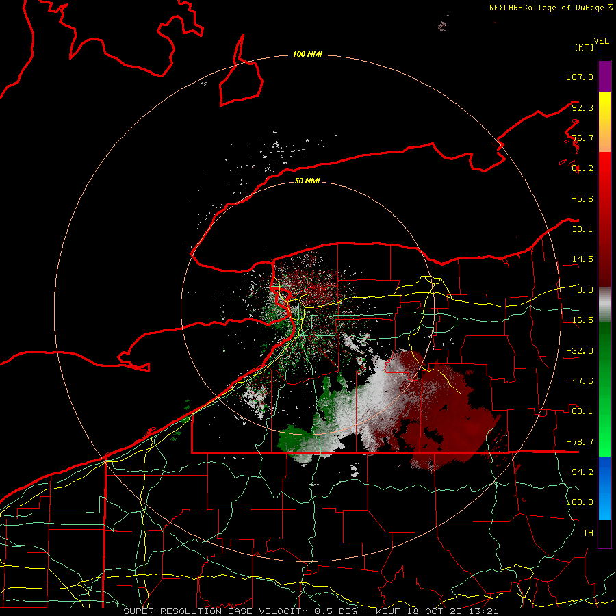Click the [KT] units label
The height and width of the screenshot is (616, 616).
[x=585, y=47]
